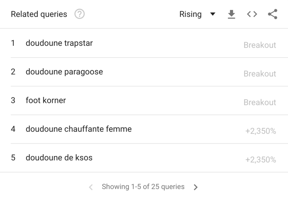The height and width of the screenshot is (199, 288).
Task: Open the doudoune trapstar query
Action: pyautogui.click(x=59, y=43)
